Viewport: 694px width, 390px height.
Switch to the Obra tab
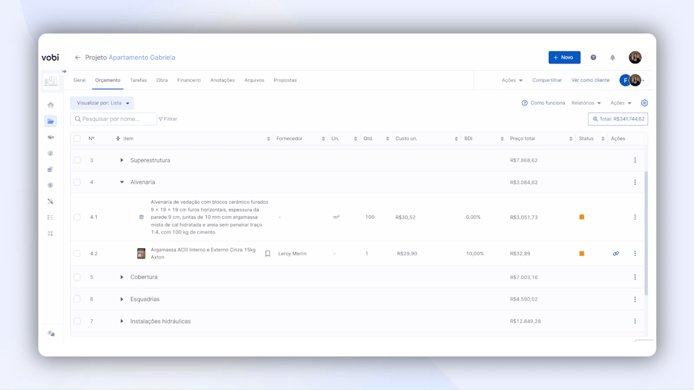click(x=162, y=80)
